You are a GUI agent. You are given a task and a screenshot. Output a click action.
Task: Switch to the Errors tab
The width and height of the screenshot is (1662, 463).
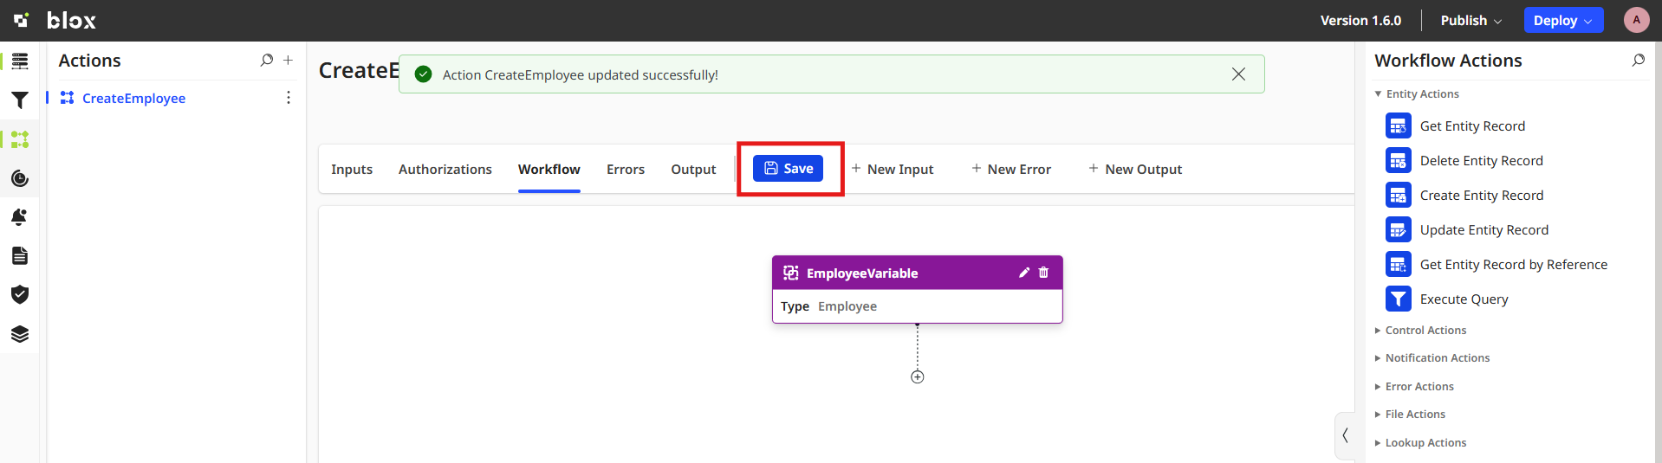click(625, 170)
